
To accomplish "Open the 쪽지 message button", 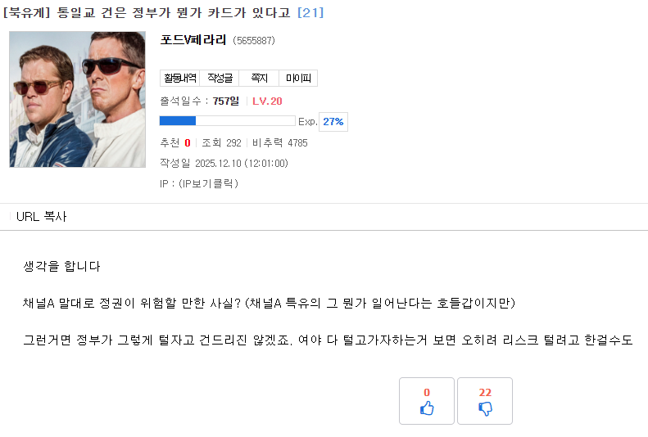I will pyautogui.click(x=259, y=79).
